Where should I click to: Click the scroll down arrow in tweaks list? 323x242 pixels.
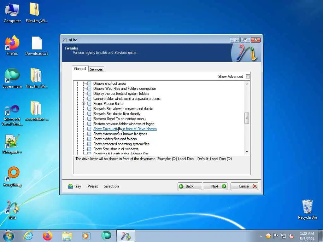click(247, 152)
